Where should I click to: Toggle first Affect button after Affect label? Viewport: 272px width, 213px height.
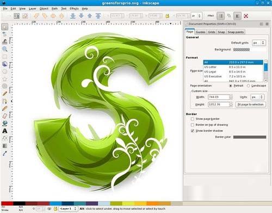pos(220,16)
